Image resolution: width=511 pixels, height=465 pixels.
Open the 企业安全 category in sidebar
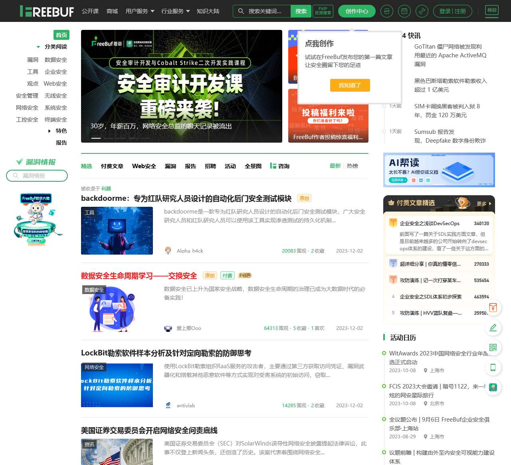pyautogui.click(x=56, y=72)
